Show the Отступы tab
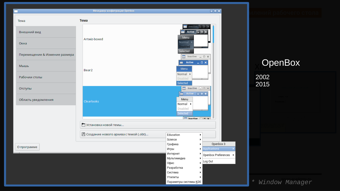Image resolution: width=340 pixels, height=191 pixels. pyautogui.click(x=46, y=88)
